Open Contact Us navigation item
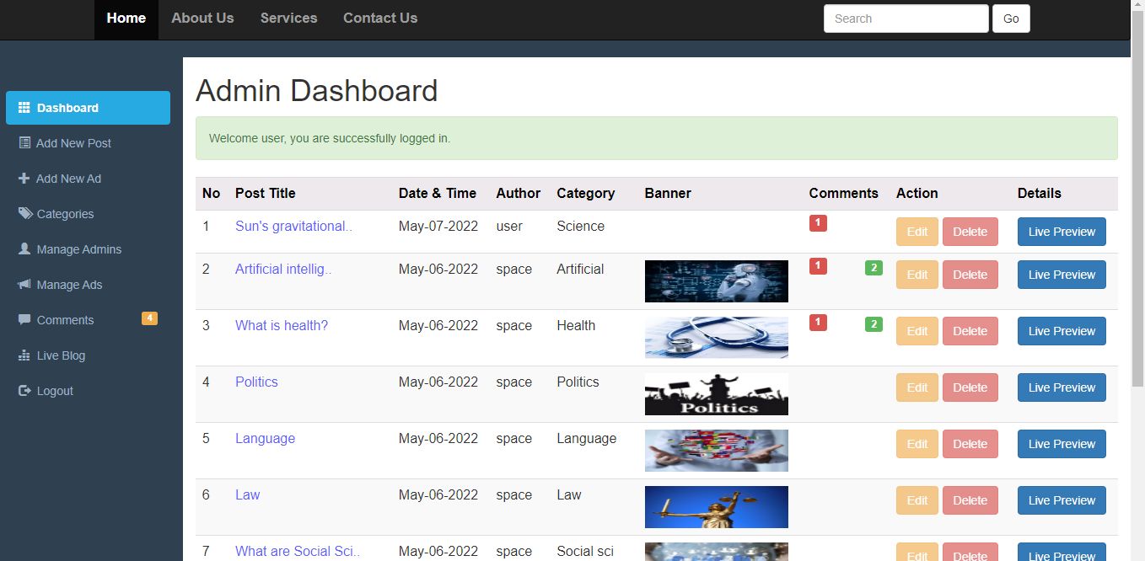This screenshot has width=1145, height=561. 380,19
